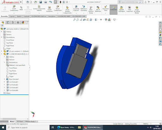Click the Windows taskbar search box
Viewport: 162px width, 130px height.
(x=28, y=127)
